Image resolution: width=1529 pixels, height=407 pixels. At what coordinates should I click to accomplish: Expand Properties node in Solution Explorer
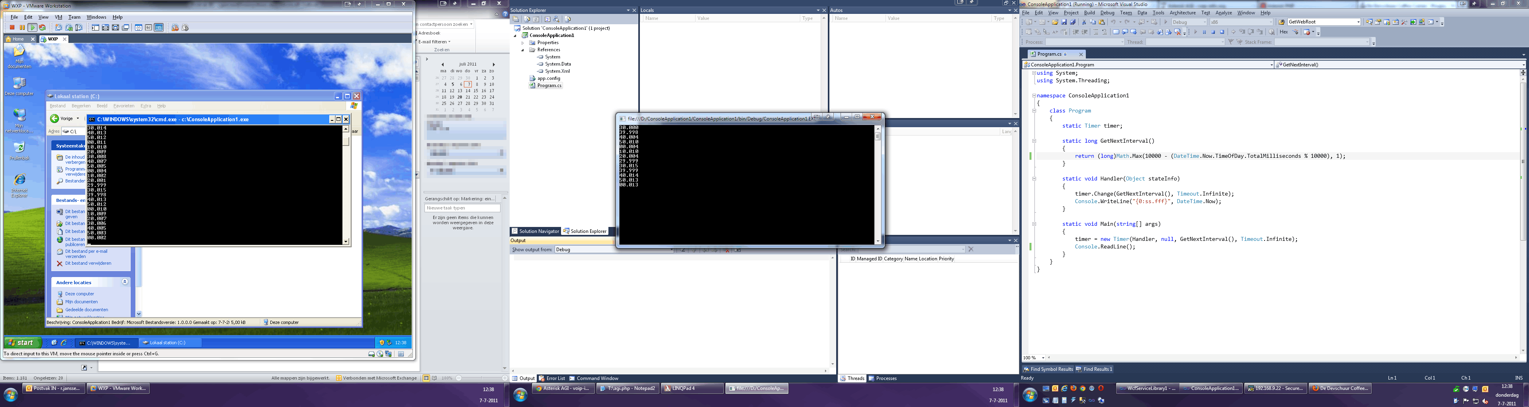[x=522, y=43]
